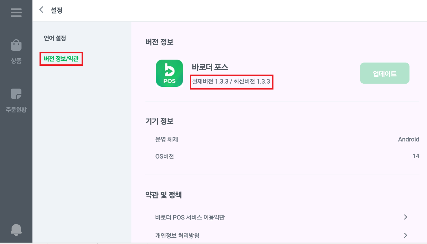Click the 약관 및 정책 section heading
Image resolution: width=427 pixels, height=244 pixels.
coord(163,195)
